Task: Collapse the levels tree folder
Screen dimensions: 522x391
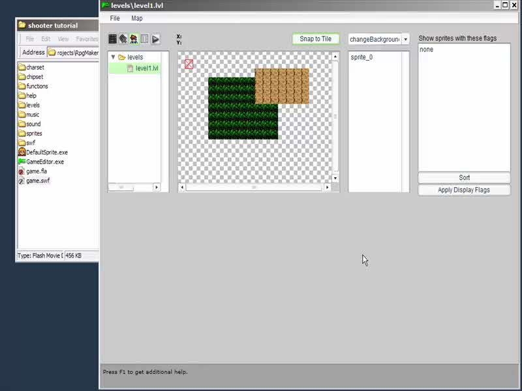Action: pos(114,57)
